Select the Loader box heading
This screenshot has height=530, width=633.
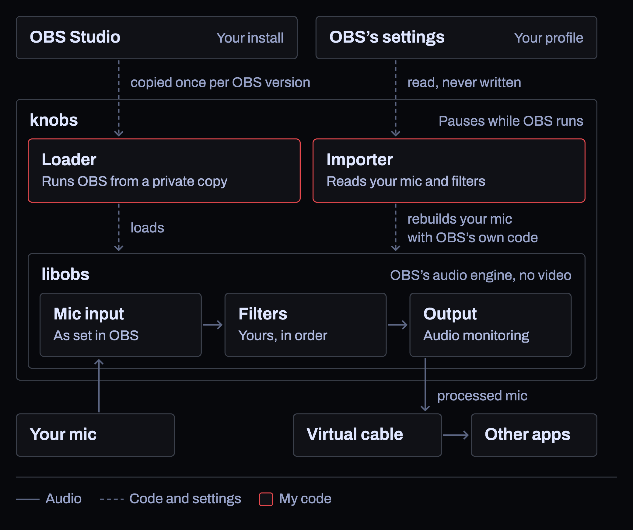(x=69, y=159)
